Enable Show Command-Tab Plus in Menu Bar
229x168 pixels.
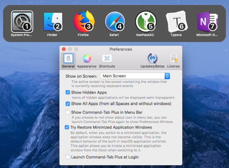tap(68, 112)
